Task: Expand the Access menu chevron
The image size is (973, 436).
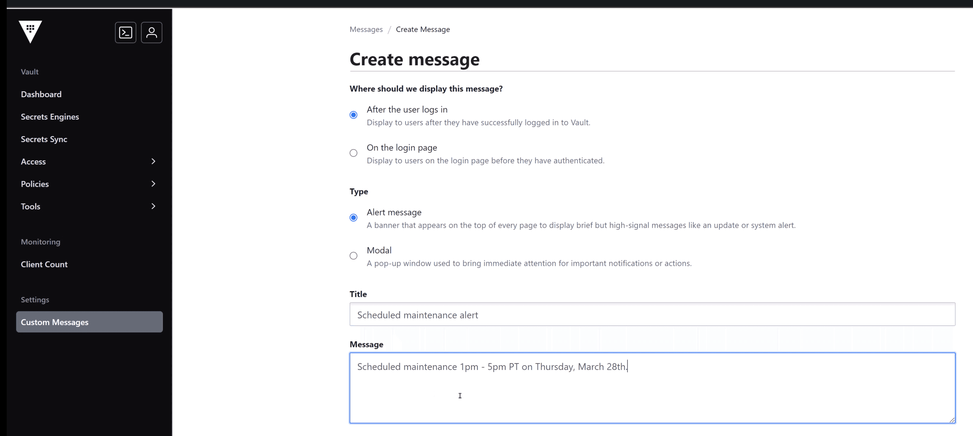Action: 153,161
